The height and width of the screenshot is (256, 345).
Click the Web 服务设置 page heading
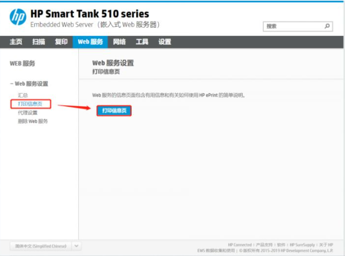[113, 63]
